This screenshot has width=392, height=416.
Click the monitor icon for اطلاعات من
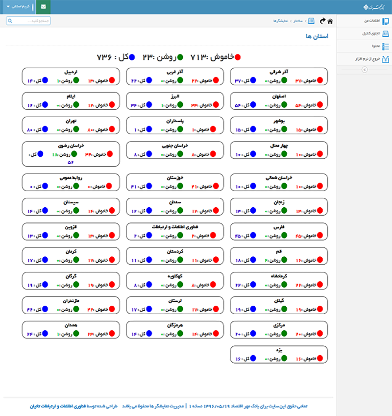pos(386,21)
